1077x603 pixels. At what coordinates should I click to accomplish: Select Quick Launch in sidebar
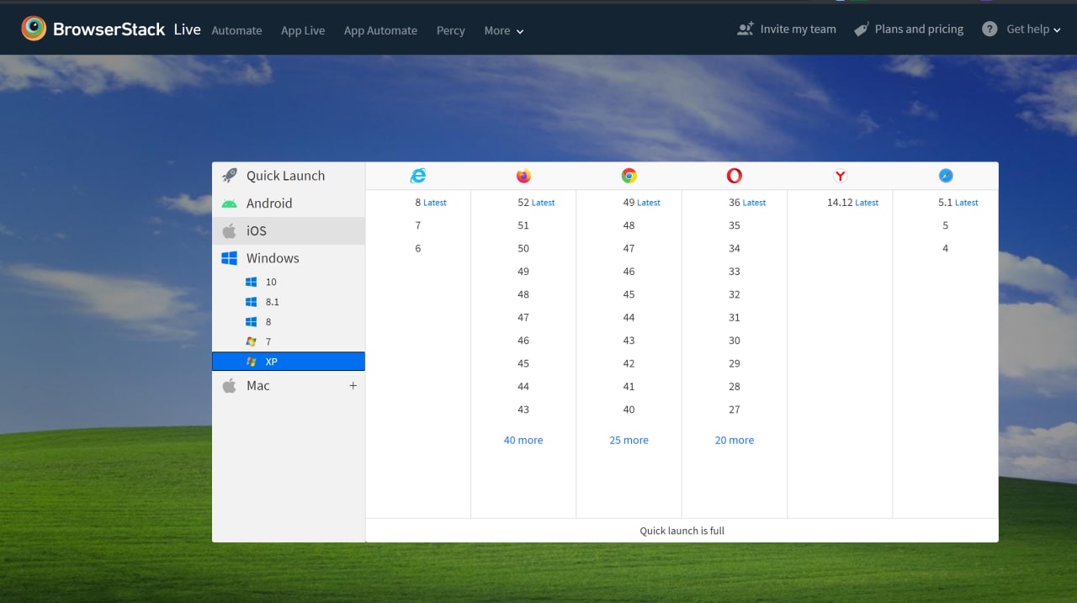click(289, 176)
